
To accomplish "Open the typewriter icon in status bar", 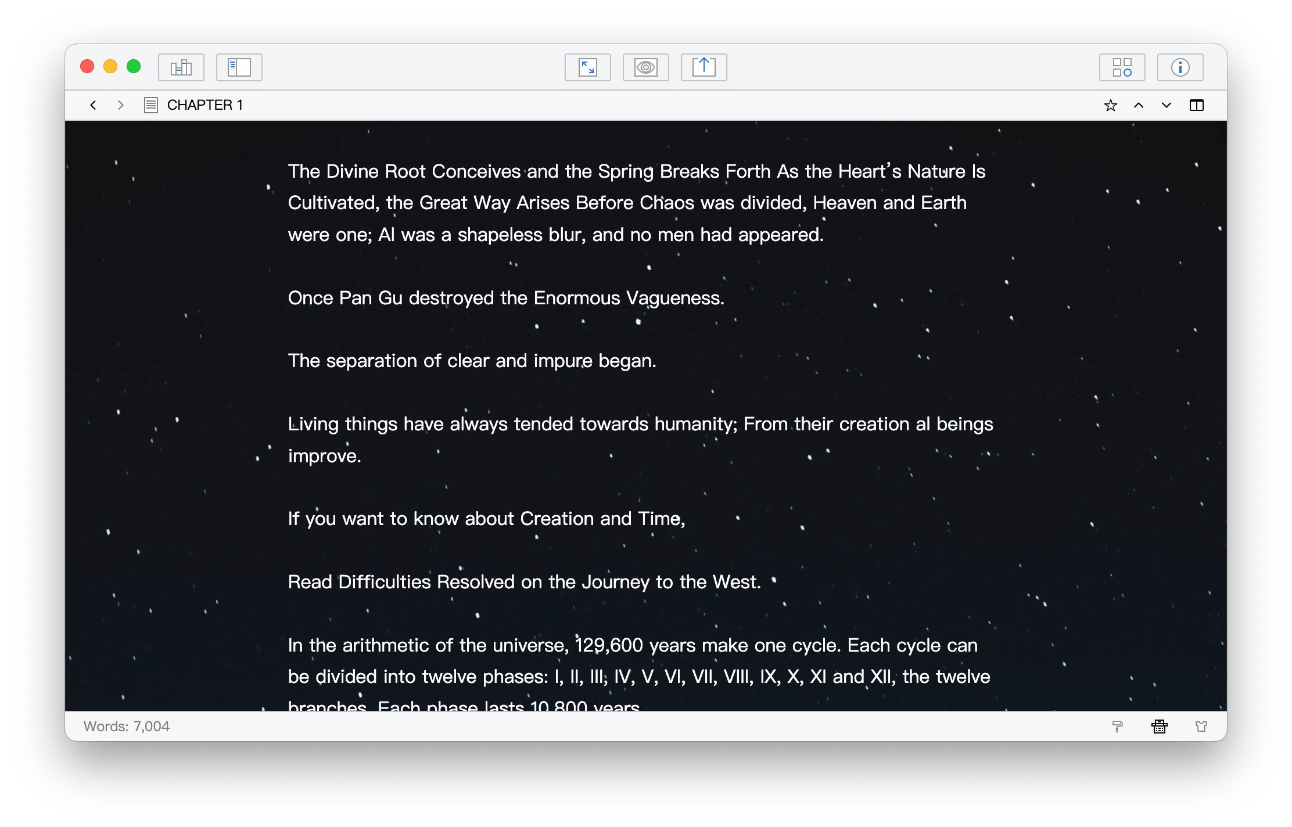I will [x=1160, y=727].
